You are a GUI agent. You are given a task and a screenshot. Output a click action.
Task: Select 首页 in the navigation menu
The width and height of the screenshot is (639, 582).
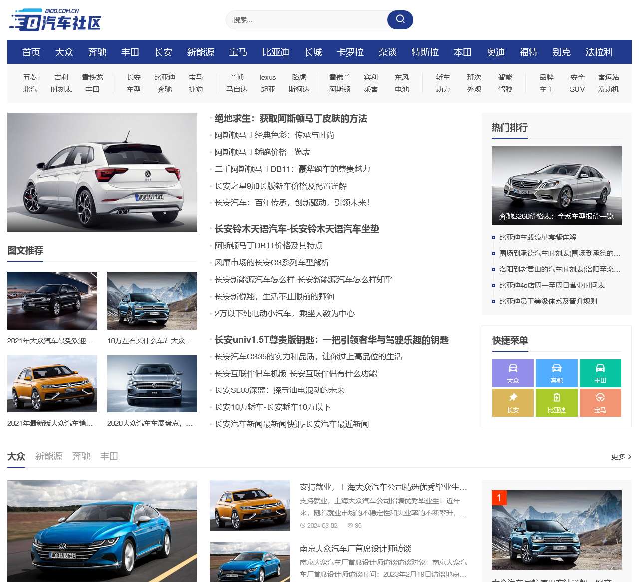[x=31, y=52]
